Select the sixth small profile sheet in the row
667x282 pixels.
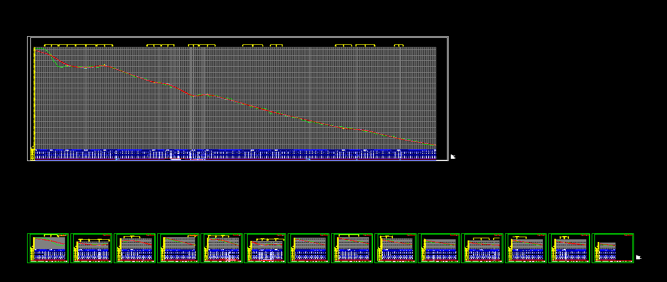265,249
